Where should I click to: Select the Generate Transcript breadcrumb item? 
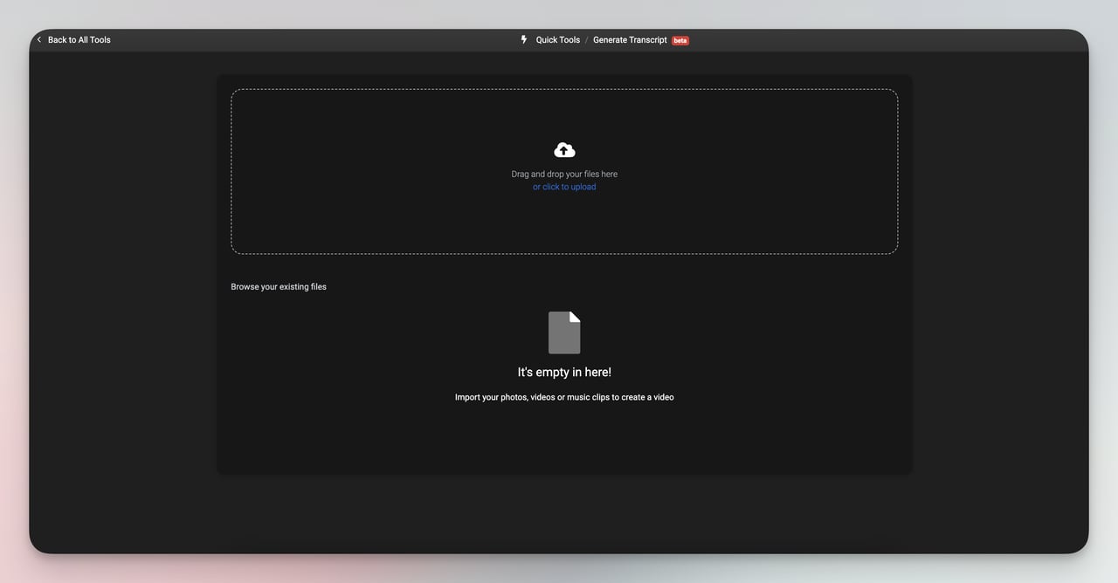click(x=629, y=39)
